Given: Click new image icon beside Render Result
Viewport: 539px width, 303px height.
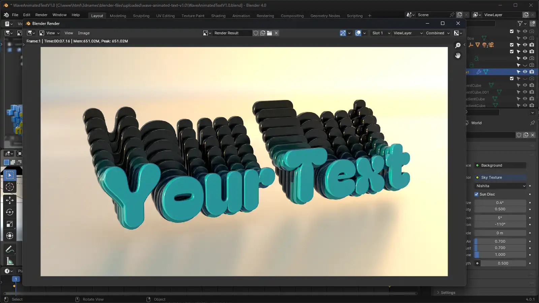Looking at the screenshot, I should pos(263,33).
